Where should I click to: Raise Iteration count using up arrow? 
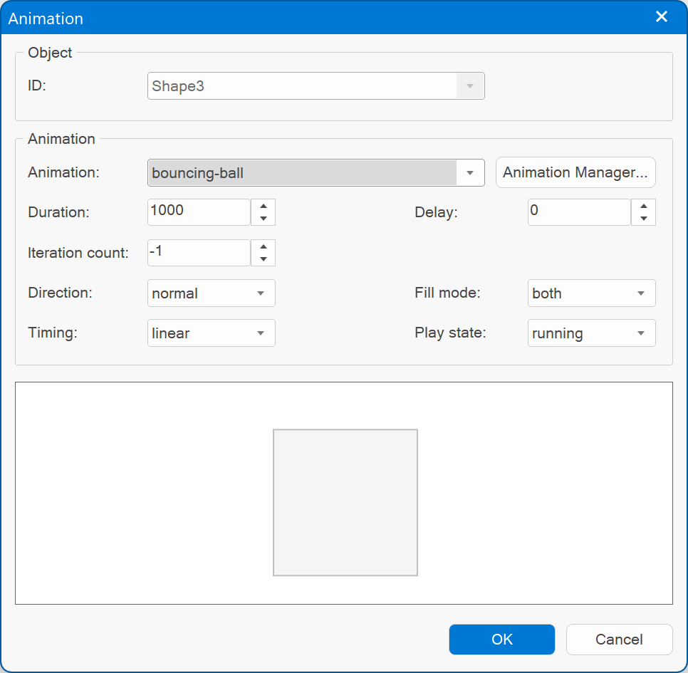coord(264,246)
